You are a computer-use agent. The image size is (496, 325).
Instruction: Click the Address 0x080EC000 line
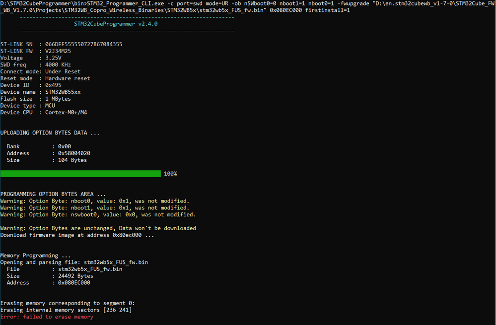pos(48,283)
